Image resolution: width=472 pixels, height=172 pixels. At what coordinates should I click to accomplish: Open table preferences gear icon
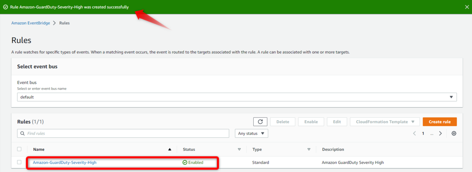pyautogui.click(x=454, y=134)
